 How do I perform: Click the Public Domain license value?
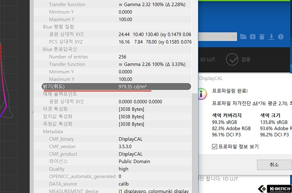(134, 161)
